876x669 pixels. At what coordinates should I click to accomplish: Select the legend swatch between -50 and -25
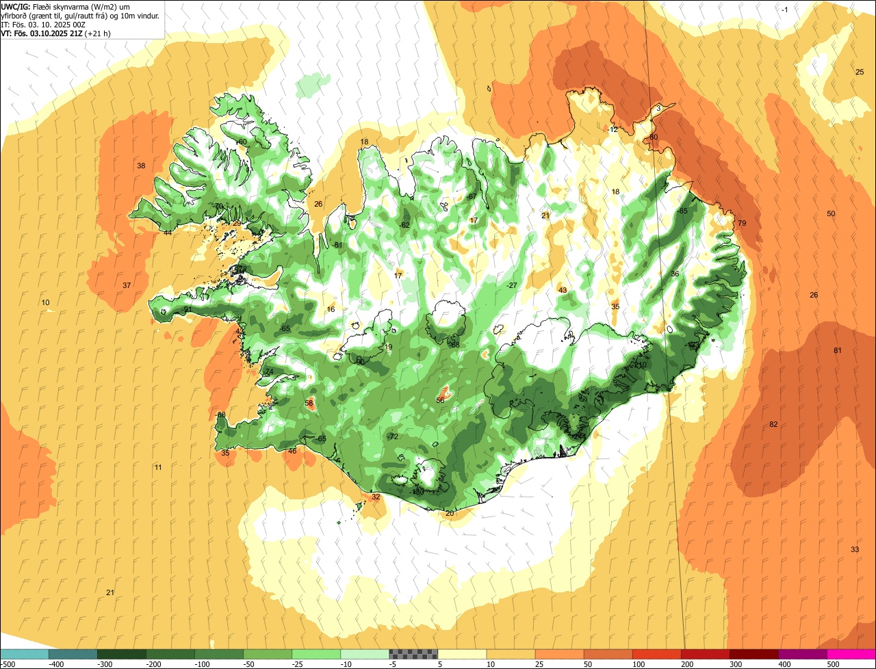point(268,654)
